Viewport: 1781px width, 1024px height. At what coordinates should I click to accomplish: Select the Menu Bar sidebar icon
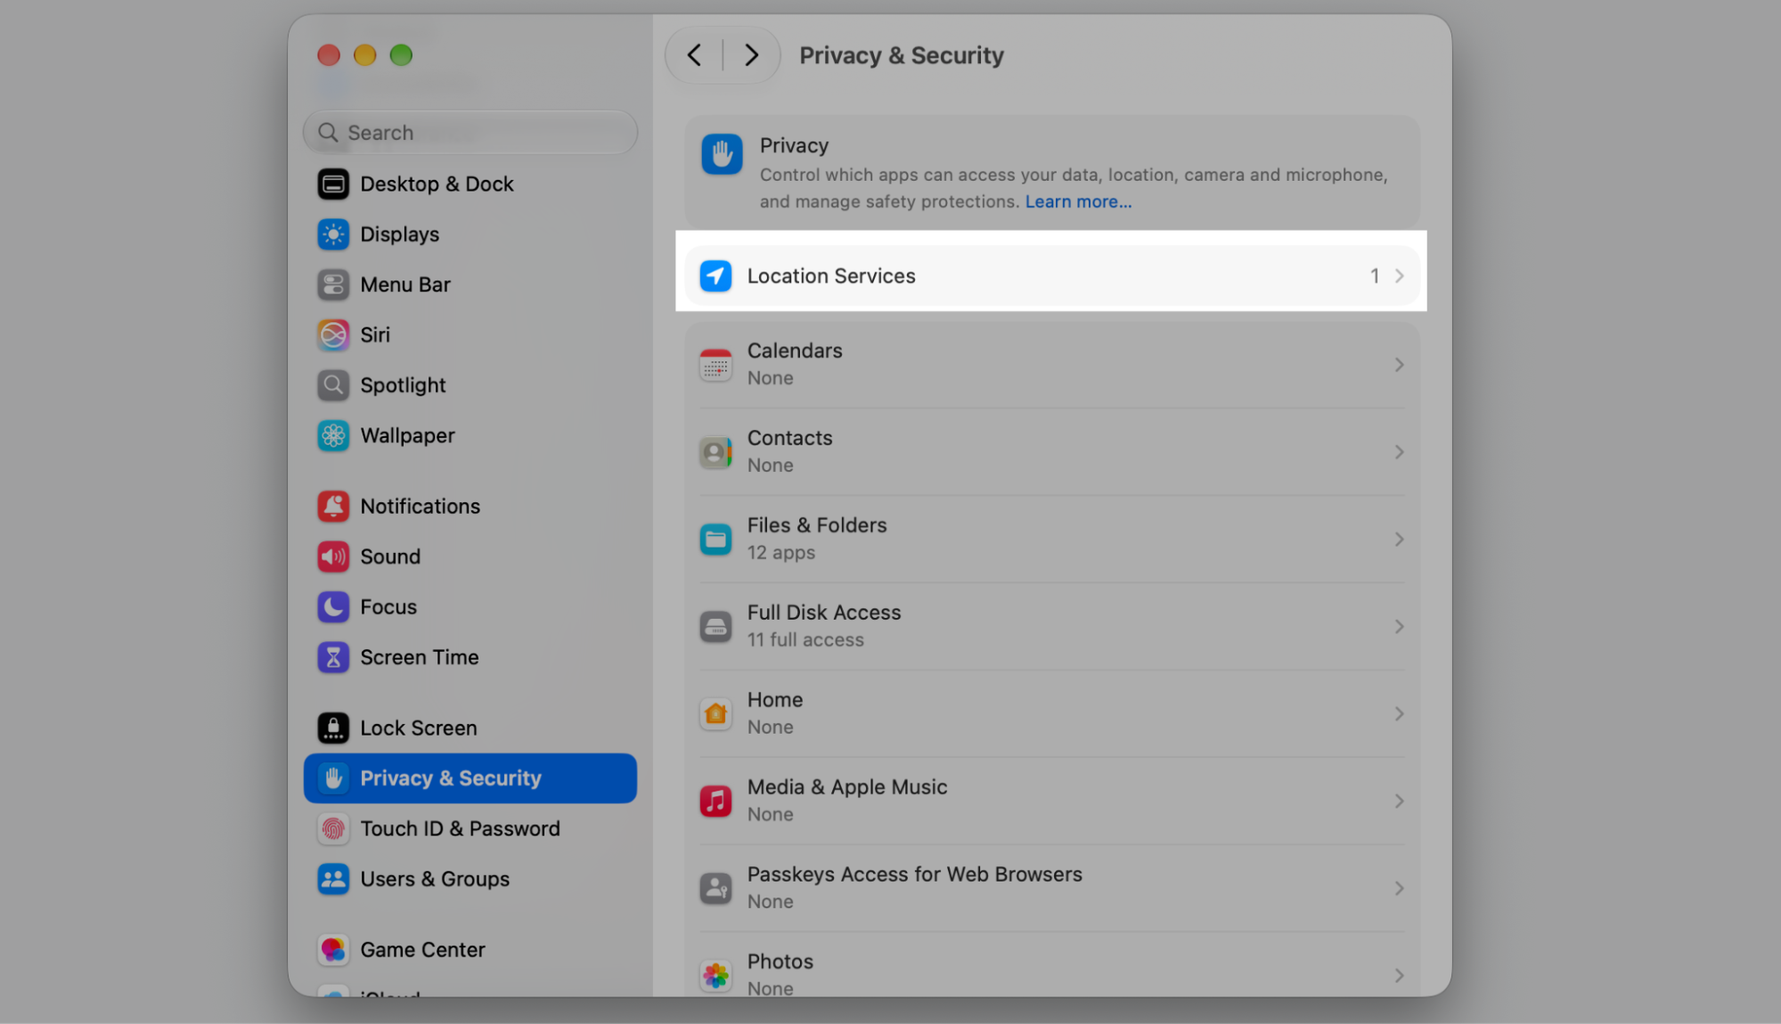333,285
